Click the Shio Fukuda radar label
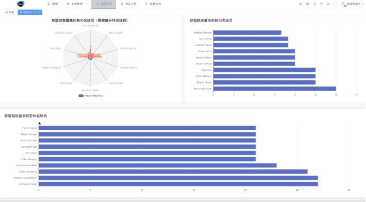The image size is (366, 202). 115,33
